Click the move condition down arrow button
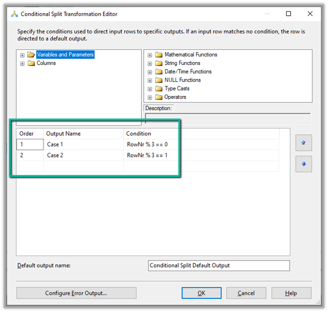The height and width of the screenshot is (312, 328). coord(303,164)
